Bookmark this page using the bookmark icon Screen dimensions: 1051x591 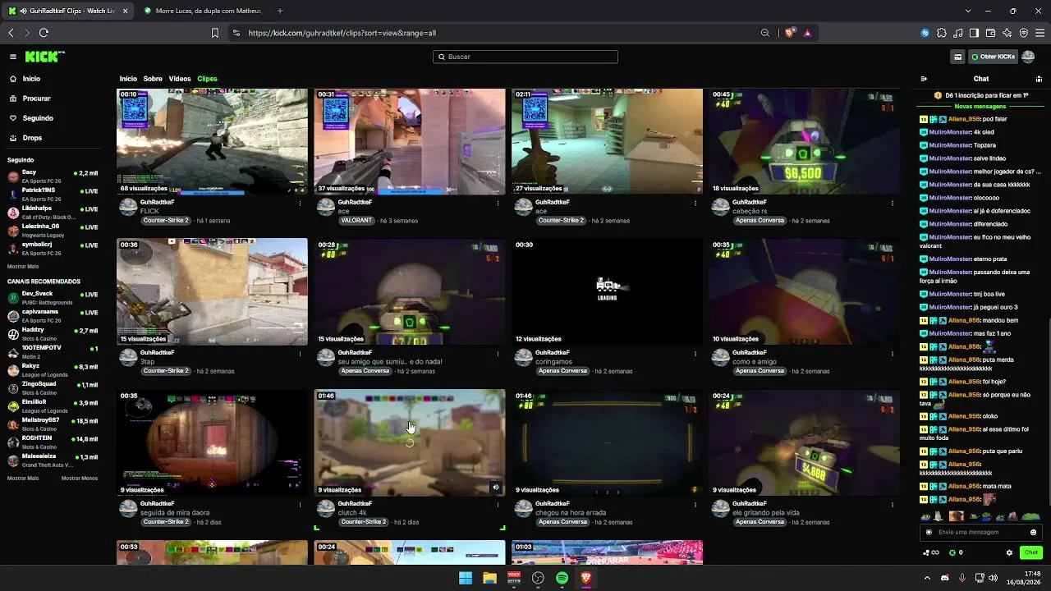click(215, 33)
